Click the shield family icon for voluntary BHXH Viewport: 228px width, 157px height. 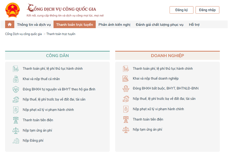click(x=16, y=89)
